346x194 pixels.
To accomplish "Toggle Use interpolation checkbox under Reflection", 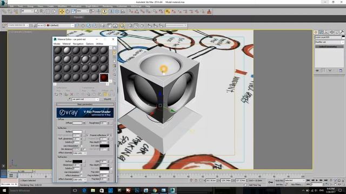I will tap(81, 146).
